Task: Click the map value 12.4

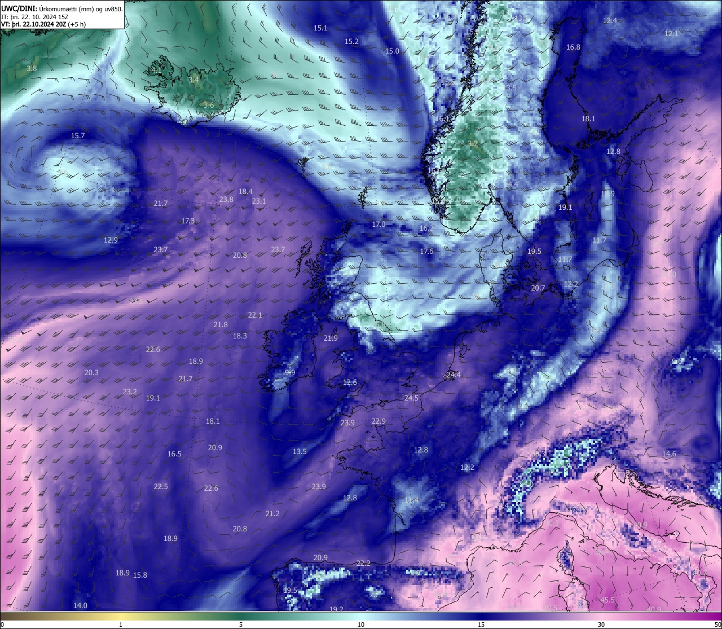Action: coord(610,20)
